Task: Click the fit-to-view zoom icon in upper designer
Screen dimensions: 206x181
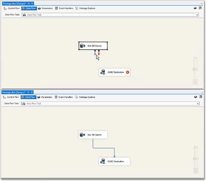Action: (x=195, y=82)
